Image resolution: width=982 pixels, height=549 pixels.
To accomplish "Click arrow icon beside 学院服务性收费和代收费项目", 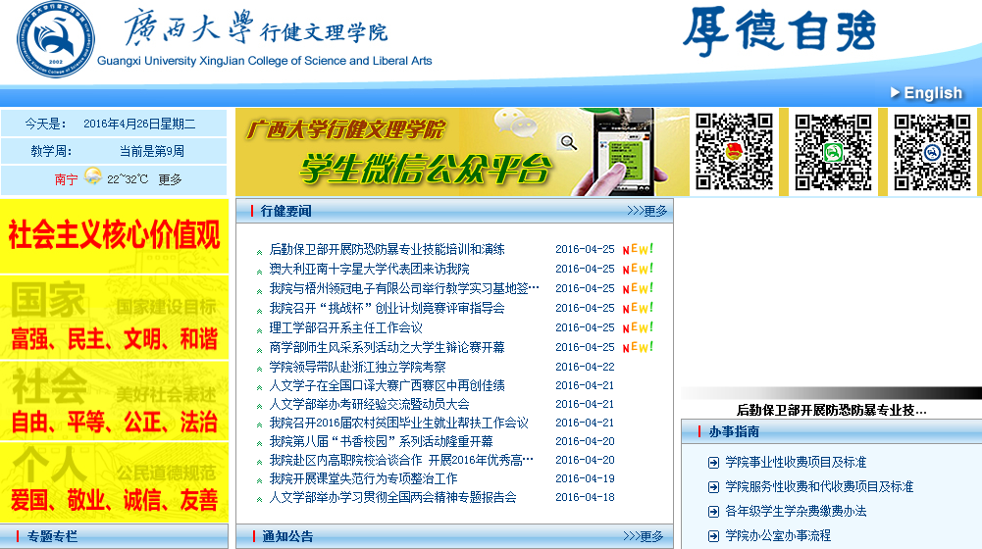I will point(713,487).
